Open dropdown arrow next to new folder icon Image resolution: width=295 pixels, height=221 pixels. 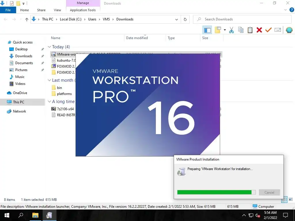click(x=225, y=30)
